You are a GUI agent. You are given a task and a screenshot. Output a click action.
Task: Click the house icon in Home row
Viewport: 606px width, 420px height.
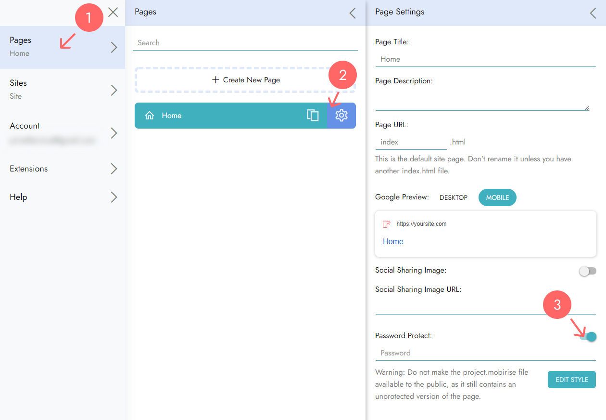pos(150,116)
